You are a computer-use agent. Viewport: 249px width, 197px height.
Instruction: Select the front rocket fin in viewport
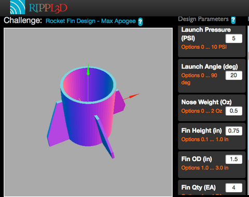coord(105,137)
